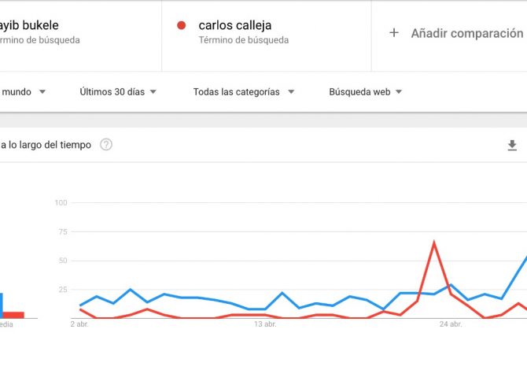Click the 2 abr. date label
Screen dimensions: 527x370
click(x=79, y=324)
